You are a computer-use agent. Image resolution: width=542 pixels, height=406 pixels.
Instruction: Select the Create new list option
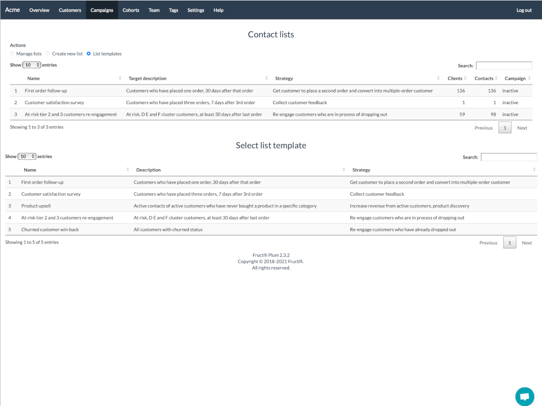[x=48, y=54]
